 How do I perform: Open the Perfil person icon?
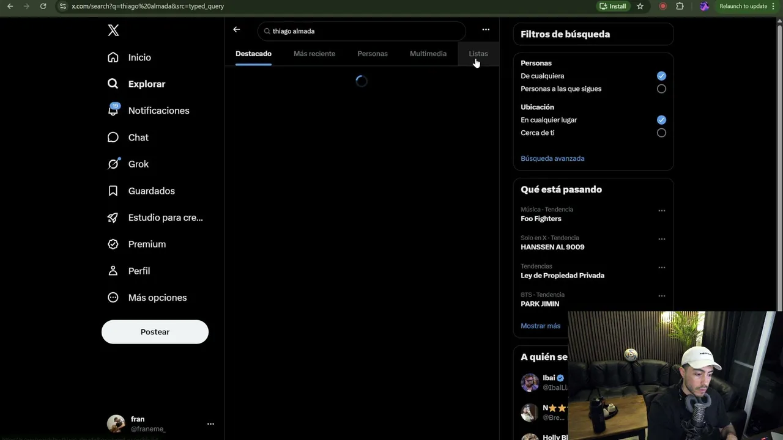pyautogui.click(x=113, y=271)
